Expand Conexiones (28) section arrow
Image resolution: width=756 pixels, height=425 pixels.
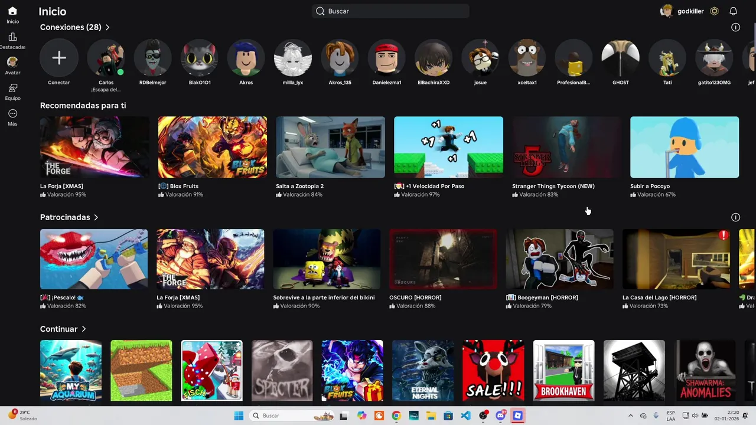pos(107,27)
